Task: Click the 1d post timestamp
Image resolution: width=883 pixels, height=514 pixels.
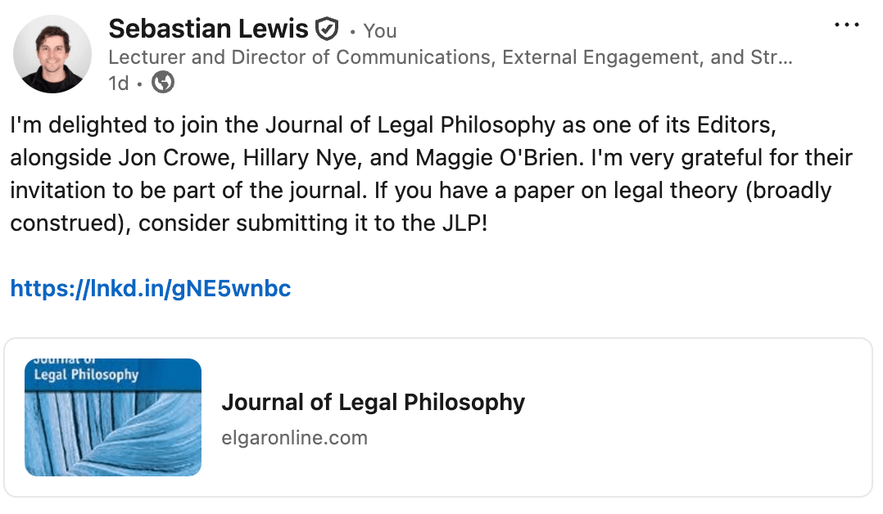Action: coord(119,83)
